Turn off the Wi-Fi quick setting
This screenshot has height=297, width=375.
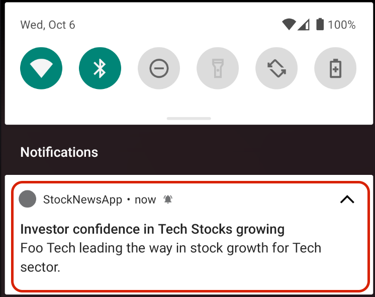tap(41, 69)
